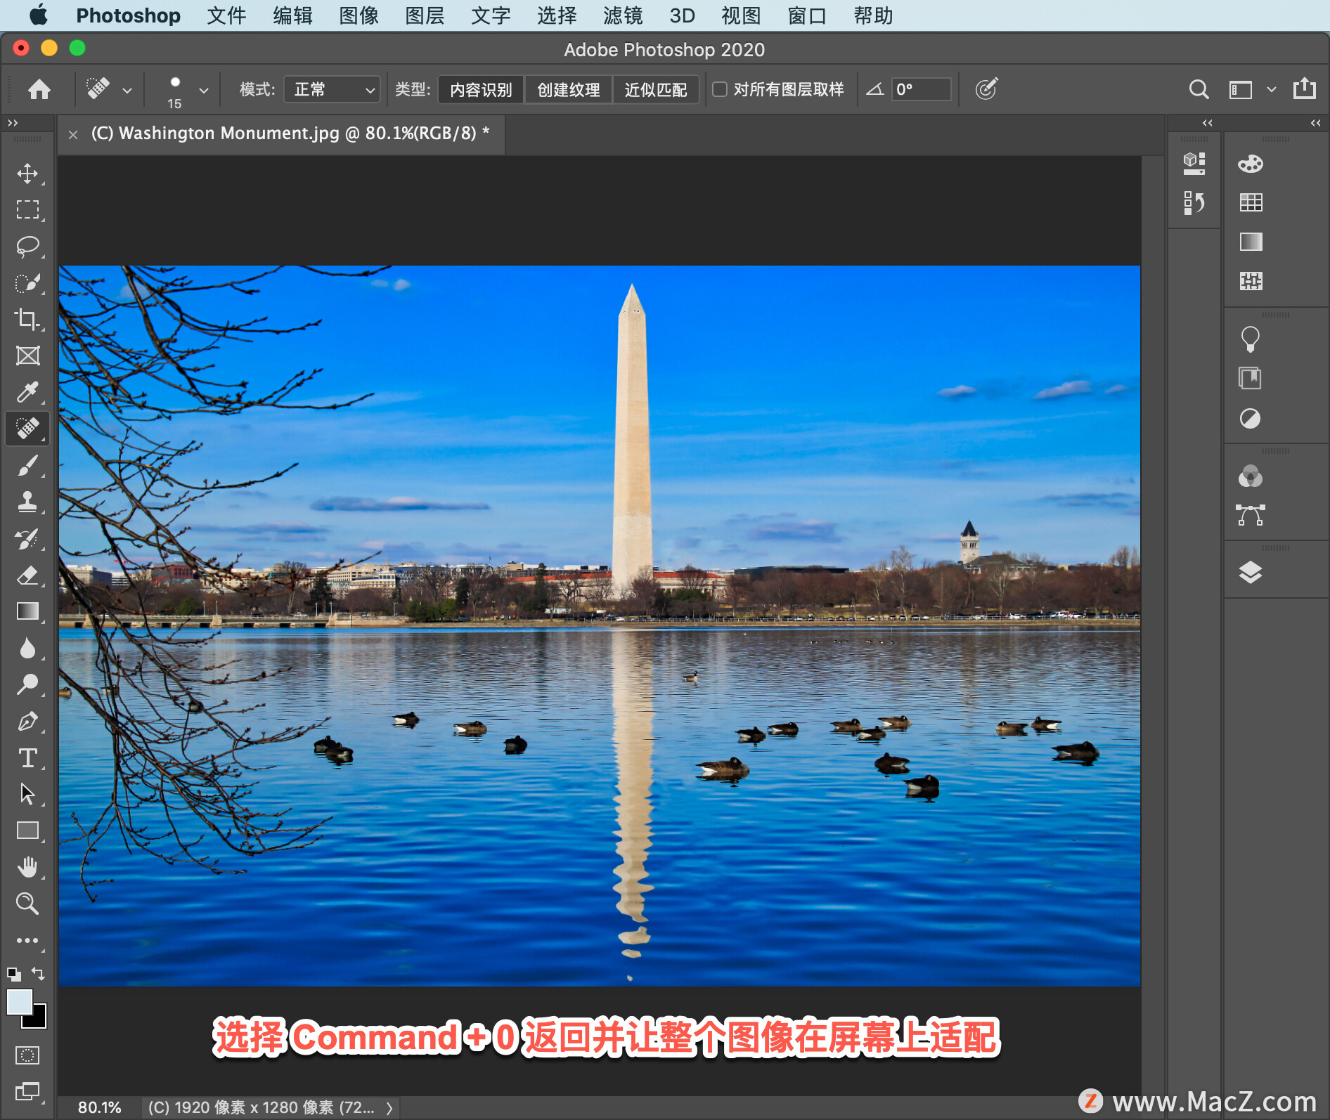Open the 3D materials panel icon
Image resolution: width=1330 pixels, height=1120 pixels.
pyautogui.click(x=1194, y=164)
